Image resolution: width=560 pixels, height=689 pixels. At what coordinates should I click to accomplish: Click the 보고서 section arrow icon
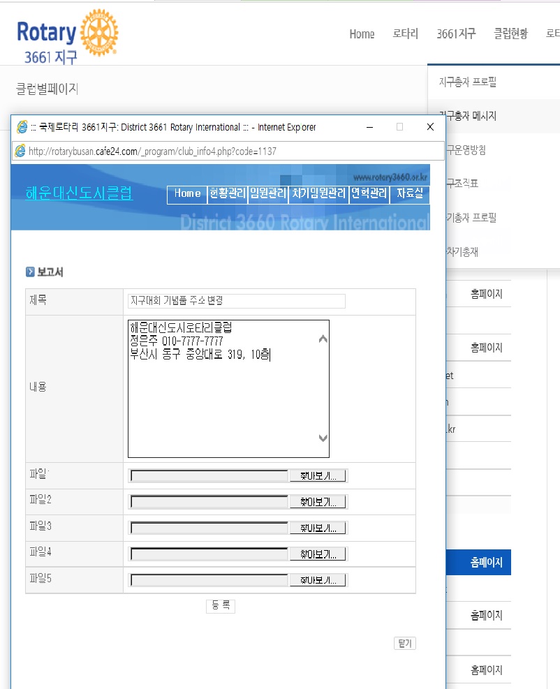coord(30,272)
